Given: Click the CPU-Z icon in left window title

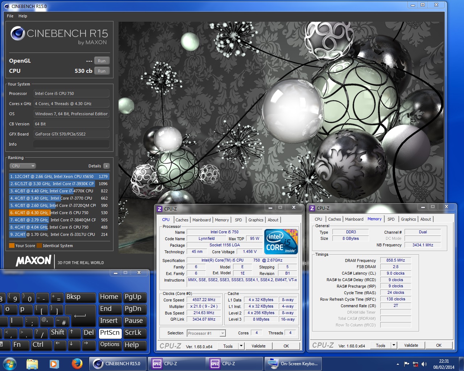Looking at the screenshot, I should 159,209.
